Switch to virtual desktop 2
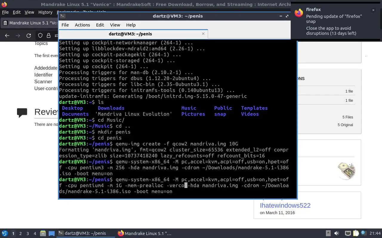The height and width of the screenshot is (238, 382). click(21, 234)
